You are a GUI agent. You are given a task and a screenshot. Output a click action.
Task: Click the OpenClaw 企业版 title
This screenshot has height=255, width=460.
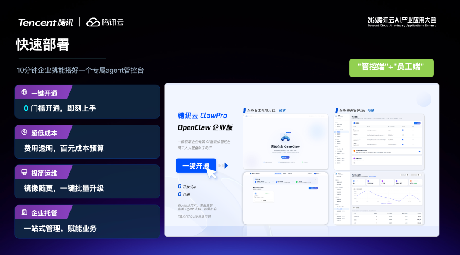pos(205,127)
